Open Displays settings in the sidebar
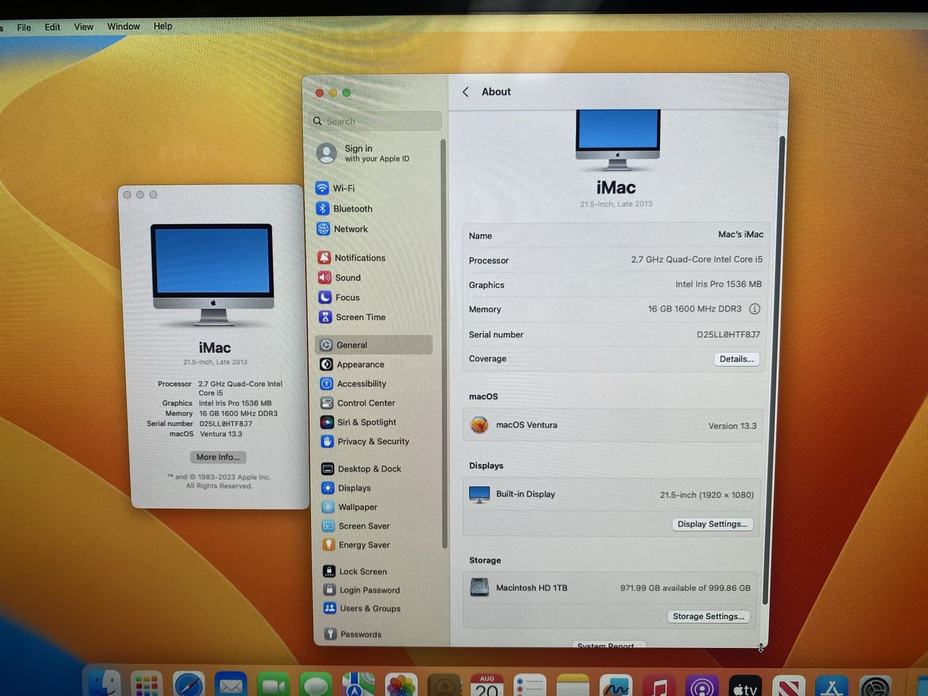 click(346, 488)
